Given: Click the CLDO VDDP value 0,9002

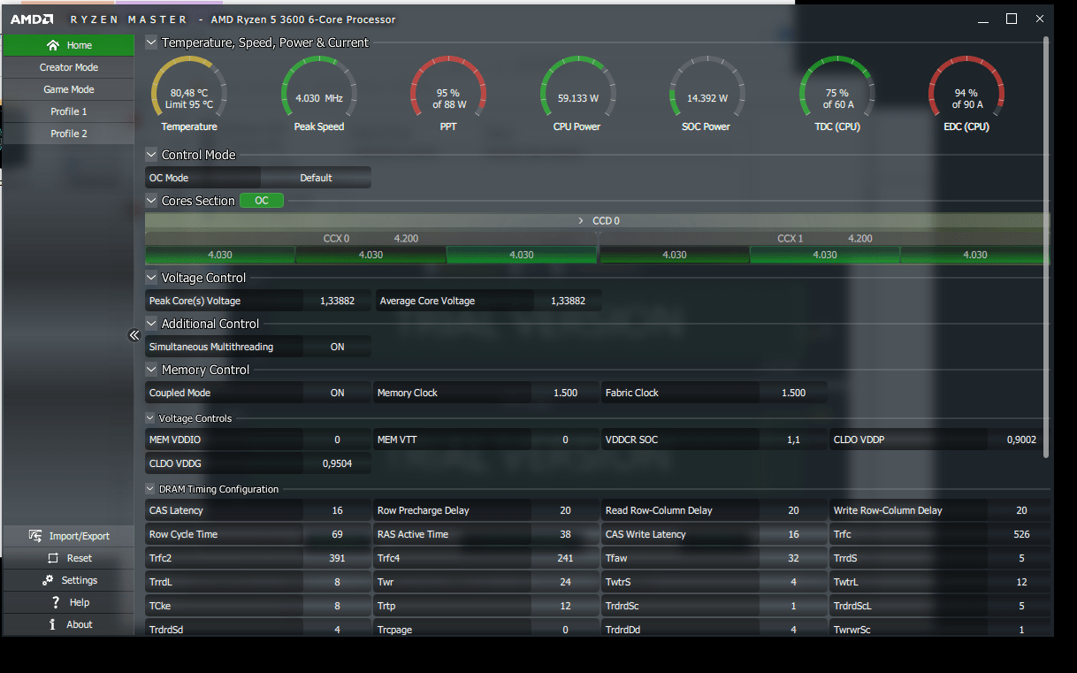Looking at the screenshot, I should [x=1021, y=440].
